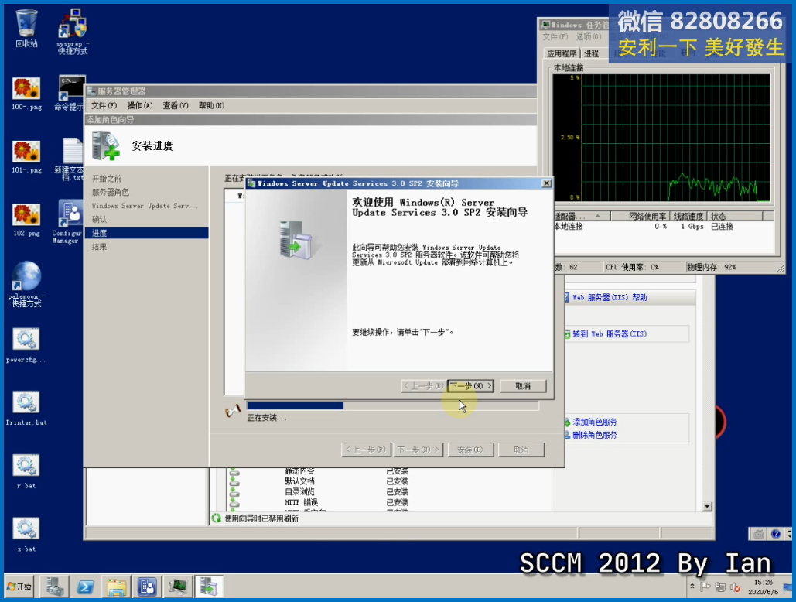The height and width of the screenshot is (602, 796).
Task: Select the Printer.bat desktop file
Action: 26,409
